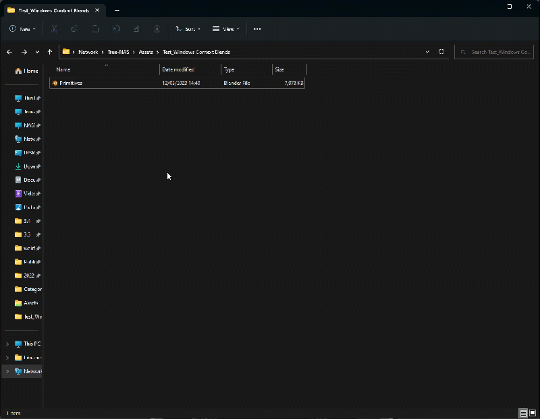The height and width of the screenshot is (419, 540).
Task: Go up one folder with the up arrow
Action: [x=50, y=52]
